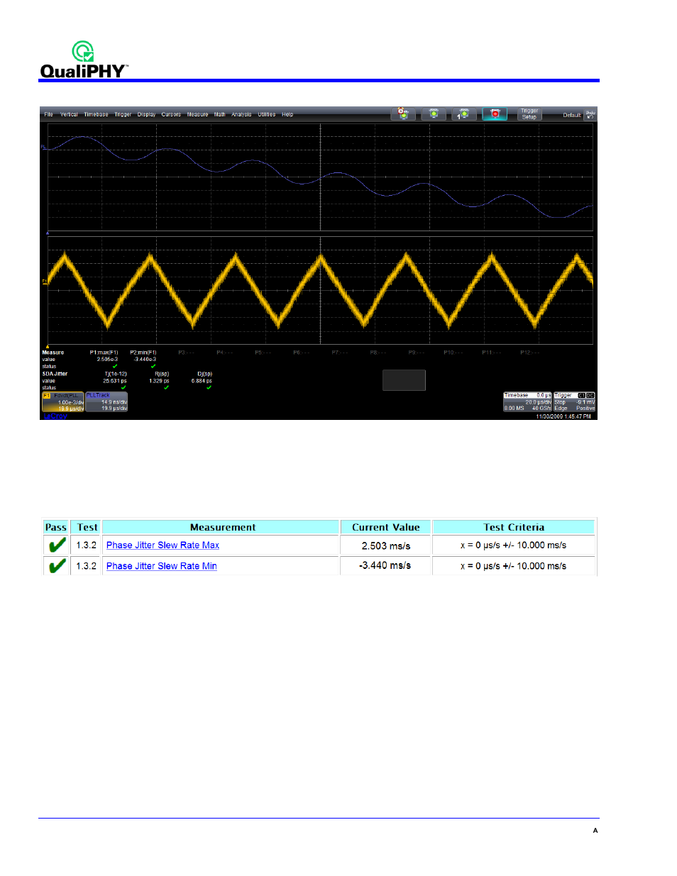Click the Timebase descriptor box
This screenshot has height=876, width=677.
point(527,401)
